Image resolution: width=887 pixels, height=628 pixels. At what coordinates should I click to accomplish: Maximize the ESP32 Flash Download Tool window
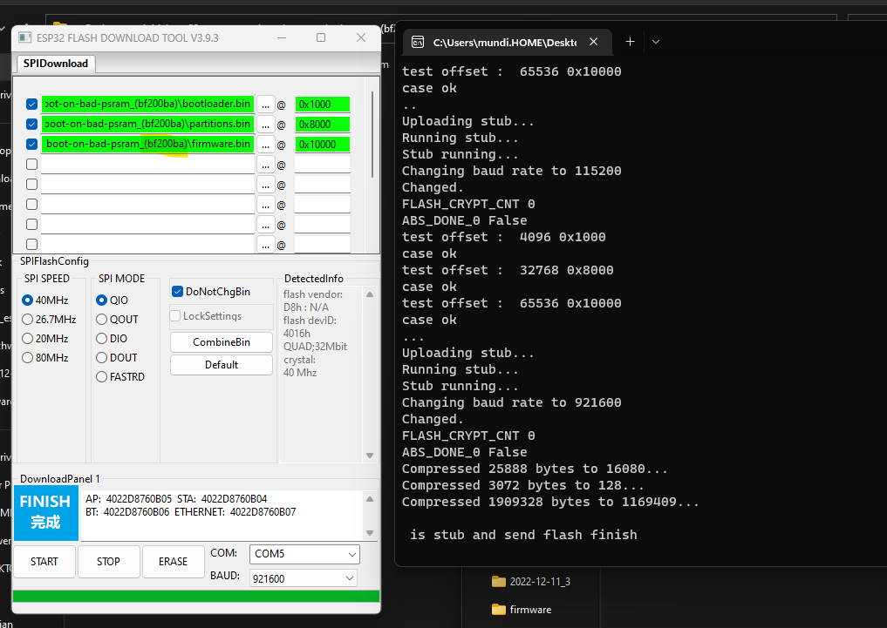point(321,37)
